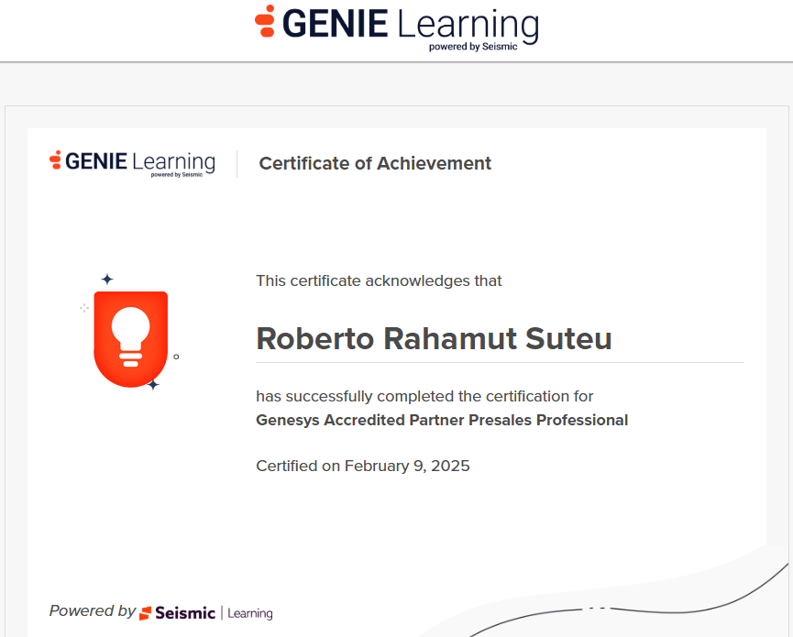793x637 pixels.
Task: Click the small GENIE Learning logo on the certificate
Action: tap(133, 164)
